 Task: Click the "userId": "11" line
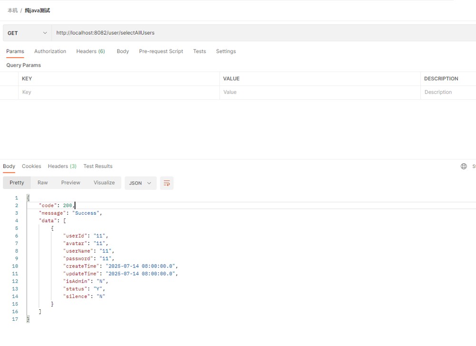[86, 236]
